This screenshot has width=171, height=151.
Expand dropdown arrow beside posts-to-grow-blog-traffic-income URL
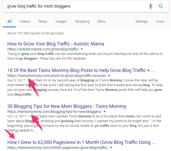click(x=109, y=76)
